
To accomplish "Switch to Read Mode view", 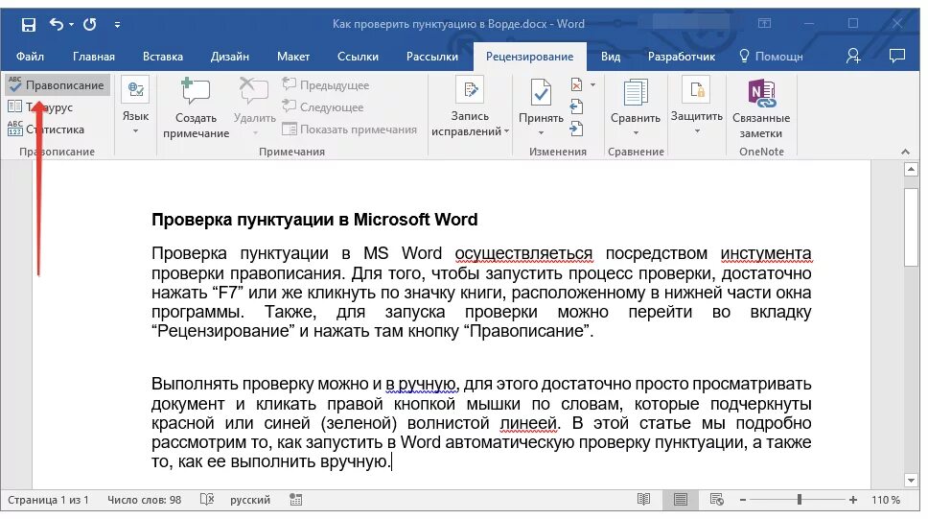I will pyautogui.click(x=644, y=500).
